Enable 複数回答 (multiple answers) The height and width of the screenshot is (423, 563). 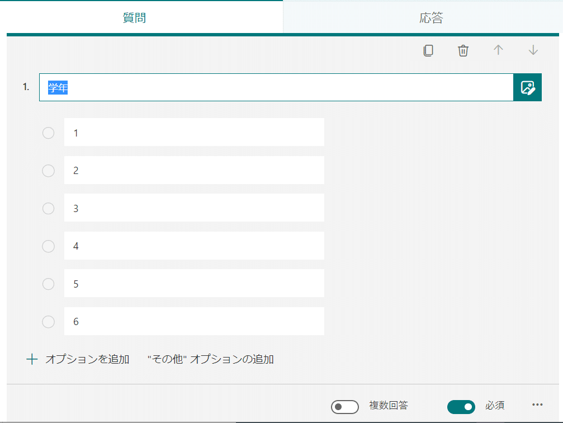(345, 407)
